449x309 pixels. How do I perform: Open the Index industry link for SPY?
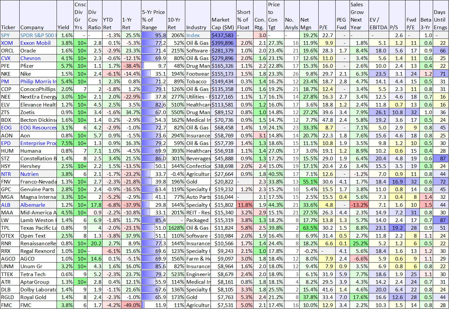point(193,35)
